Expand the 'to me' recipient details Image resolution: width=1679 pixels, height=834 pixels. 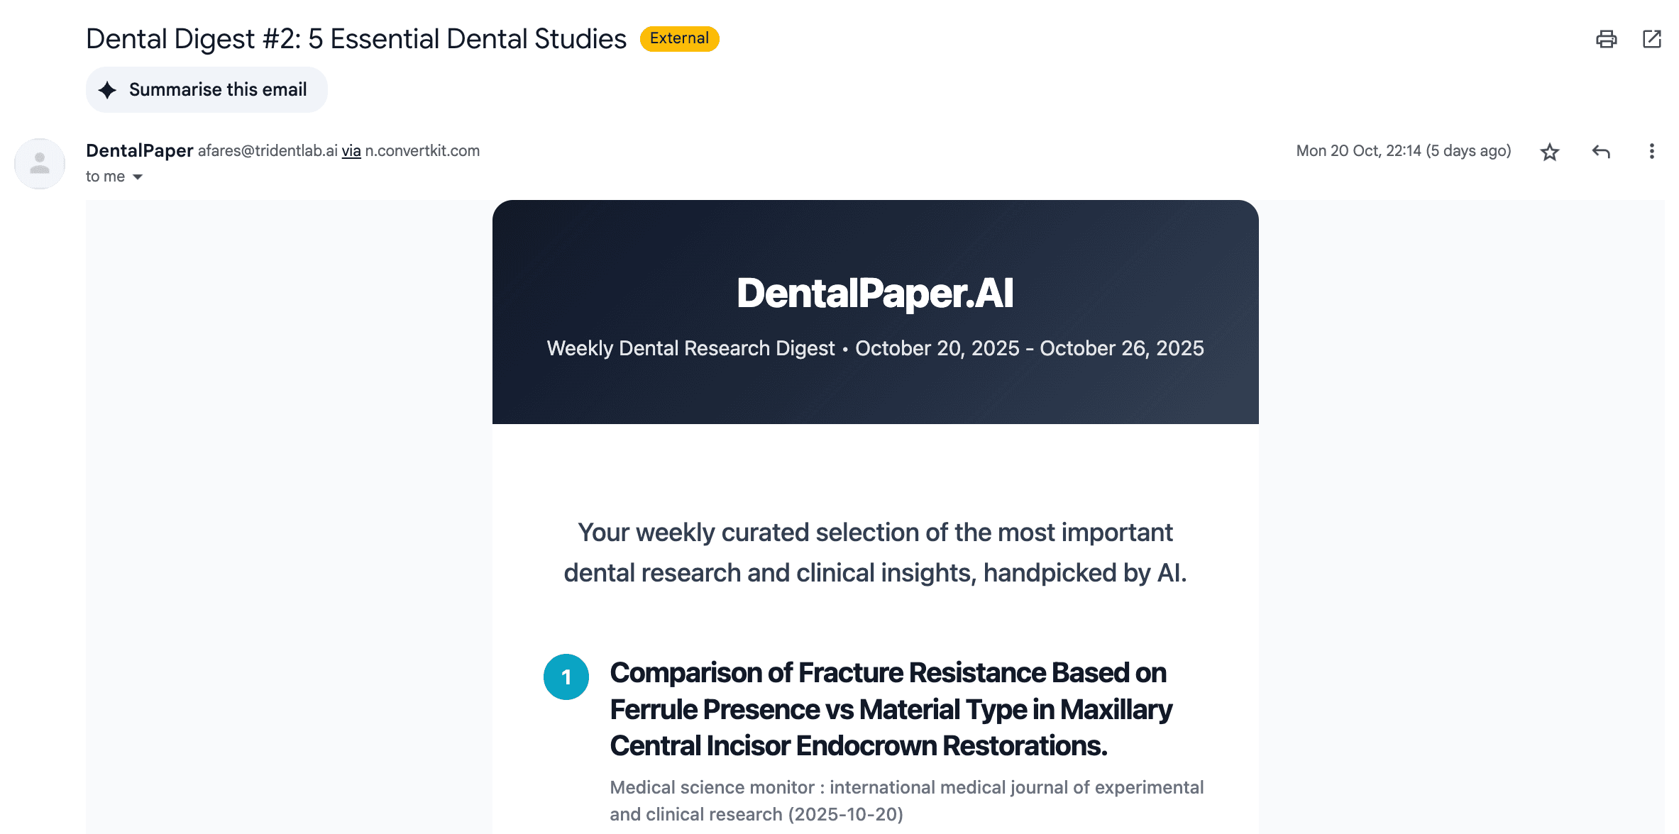click(x=106, y=175)
